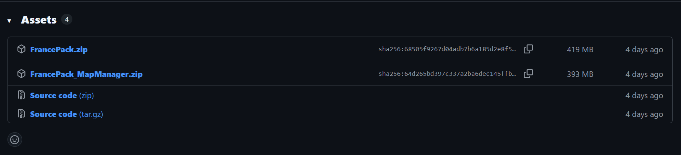Click the 419 MB file size
The height and width of the screenshot is (155, 681).
(x=580, y=50)
